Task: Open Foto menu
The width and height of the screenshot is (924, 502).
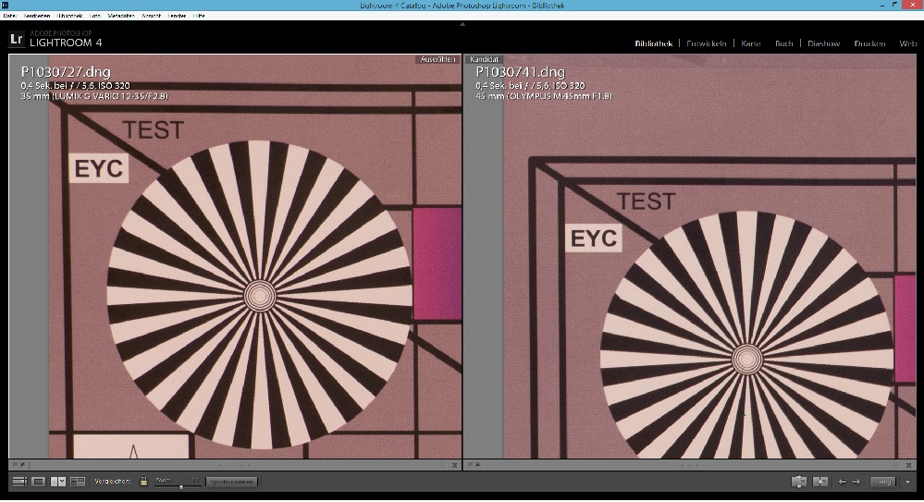Action: point(95,16)
